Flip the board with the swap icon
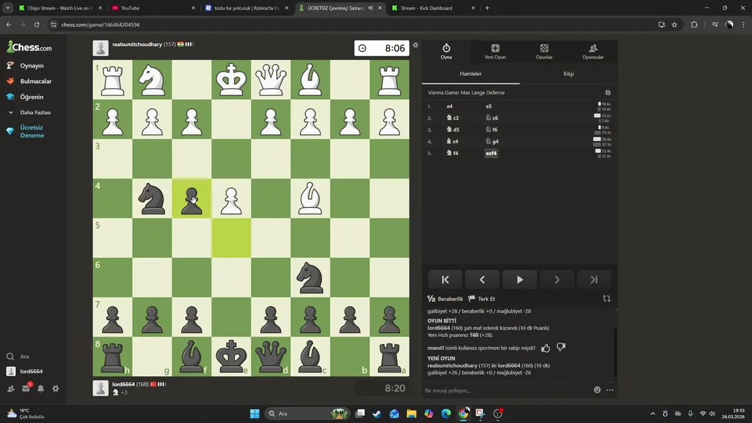This screenshot has width=752, height=423. (x=606, y=298)
